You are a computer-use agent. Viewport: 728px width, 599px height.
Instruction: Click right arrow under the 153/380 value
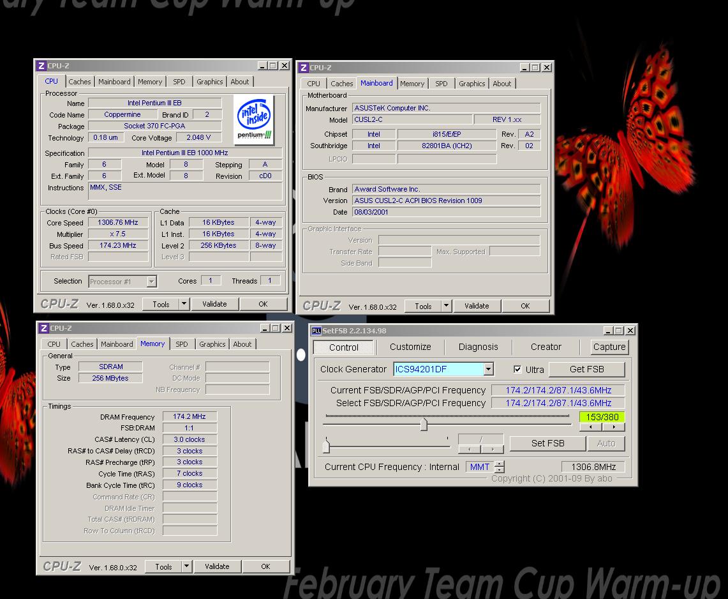[614, 427]
